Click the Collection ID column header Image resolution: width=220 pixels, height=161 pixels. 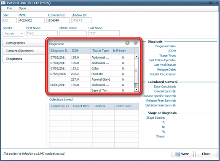[x=60, y=106]
